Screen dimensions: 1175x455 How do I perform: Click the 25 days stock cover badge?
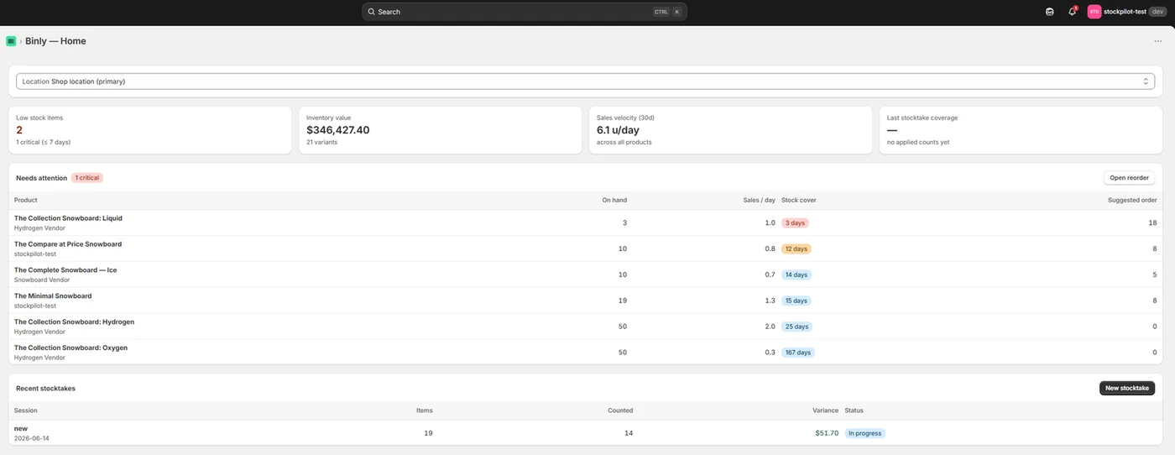(x=796, y=327)
